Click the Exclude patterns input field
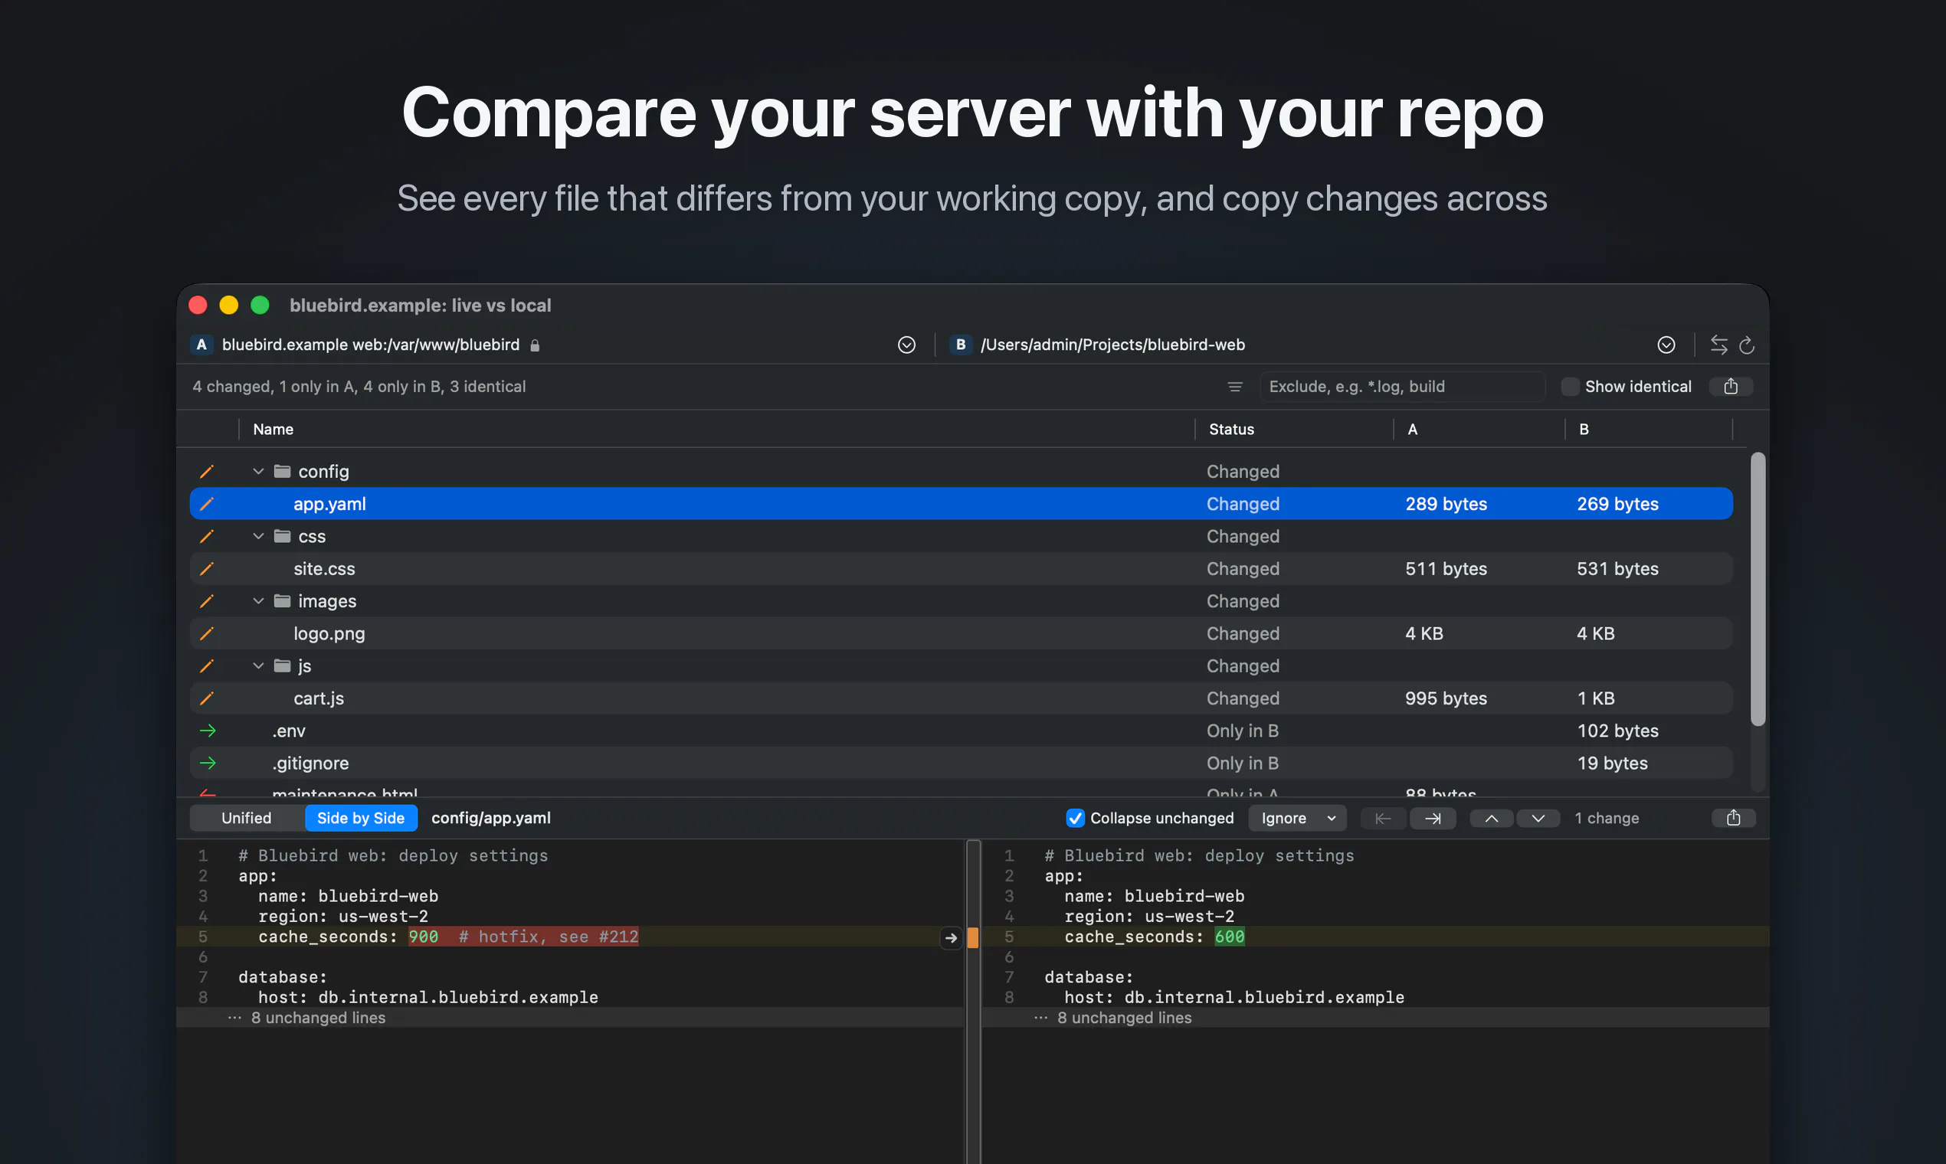The width and height of the screenshot is (1946, 1164). [1402, 387]
